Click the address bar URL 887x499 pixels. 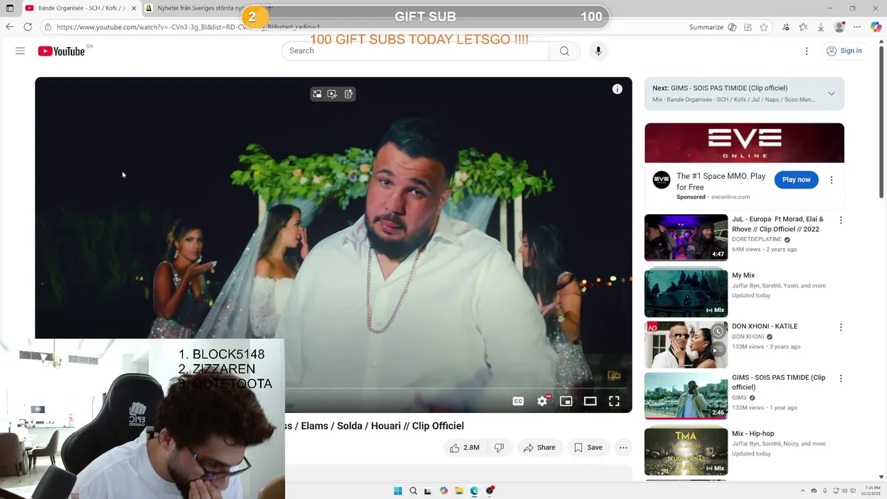coord(188,27)
